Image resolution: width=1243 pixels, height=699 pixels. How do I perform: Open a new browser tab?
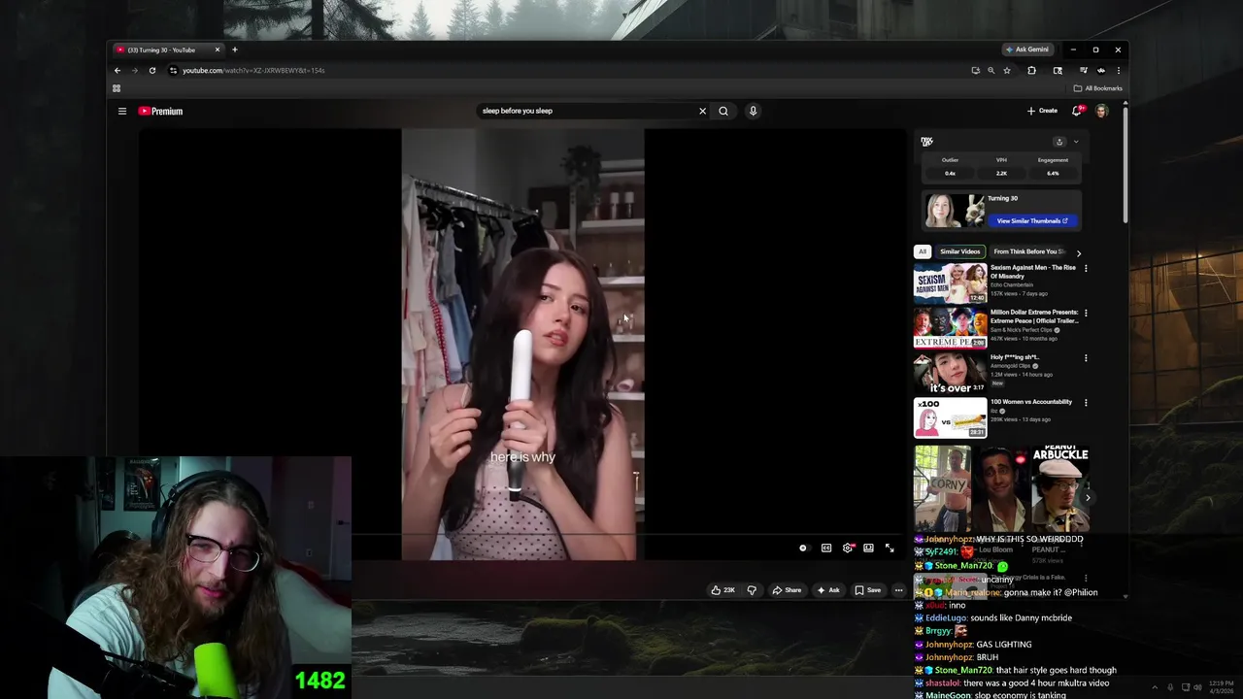(234, 50)
